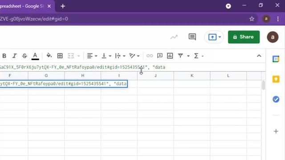Screen dimensions: 285x160
Task: Create a filter
Action: tap(180, 56)
